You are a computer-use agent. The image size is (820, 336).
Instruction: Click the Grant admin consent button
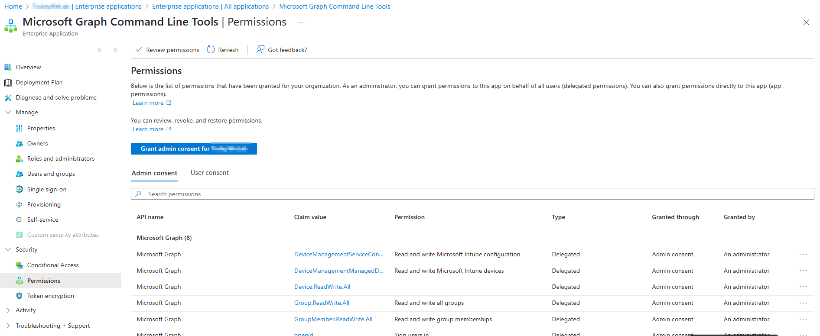tap(194, 149)
